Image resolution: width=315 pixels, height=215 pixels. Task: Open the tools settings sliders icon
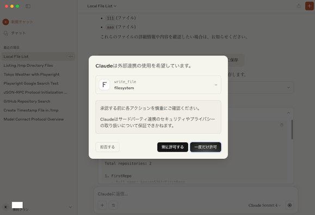[x=113, y=205]
